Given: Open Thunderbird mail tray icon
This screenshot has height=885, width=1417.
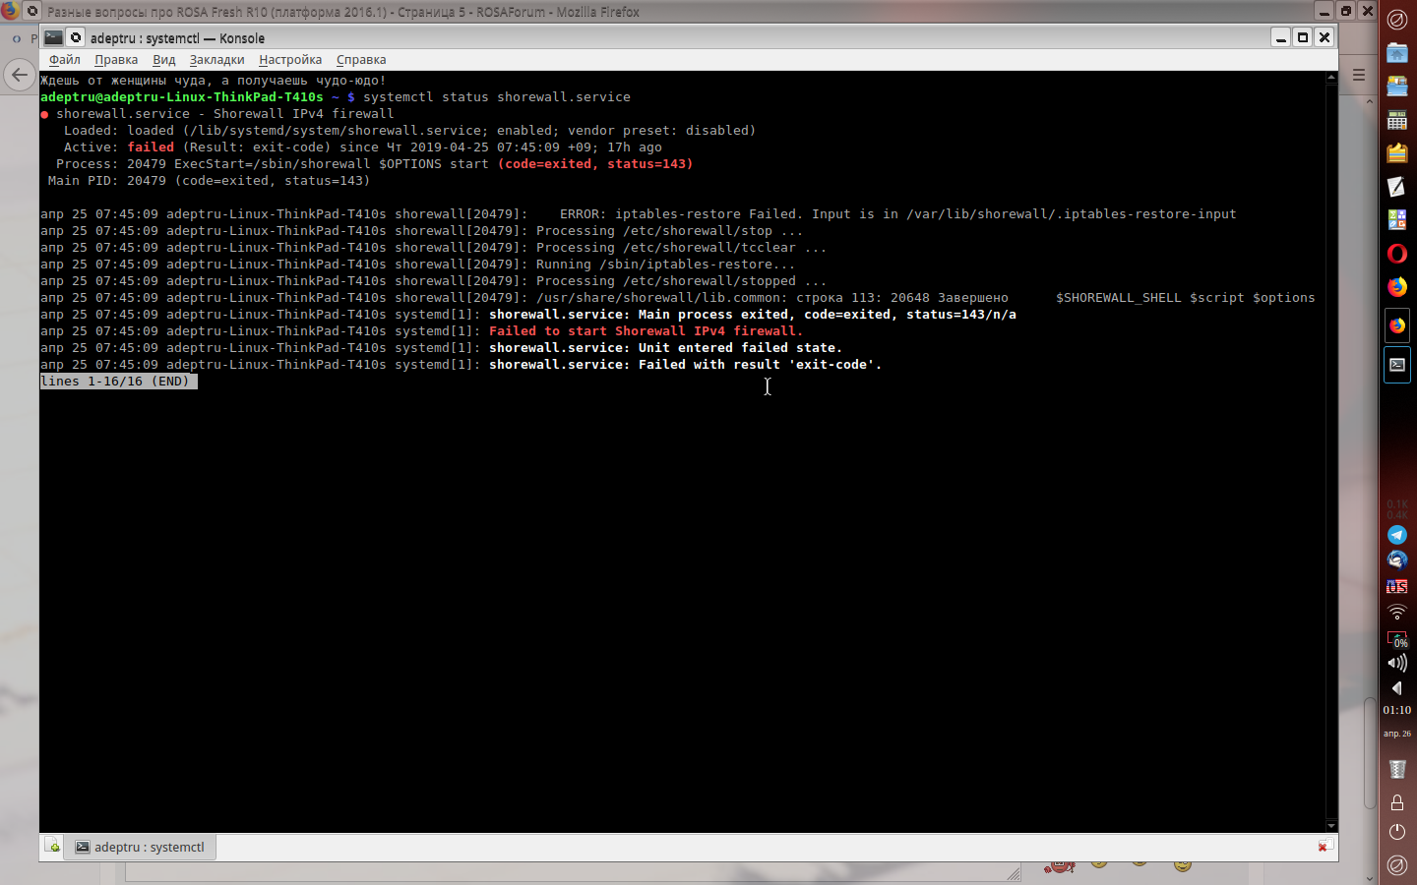Looking at the screenshot, I should (1397, 560).
